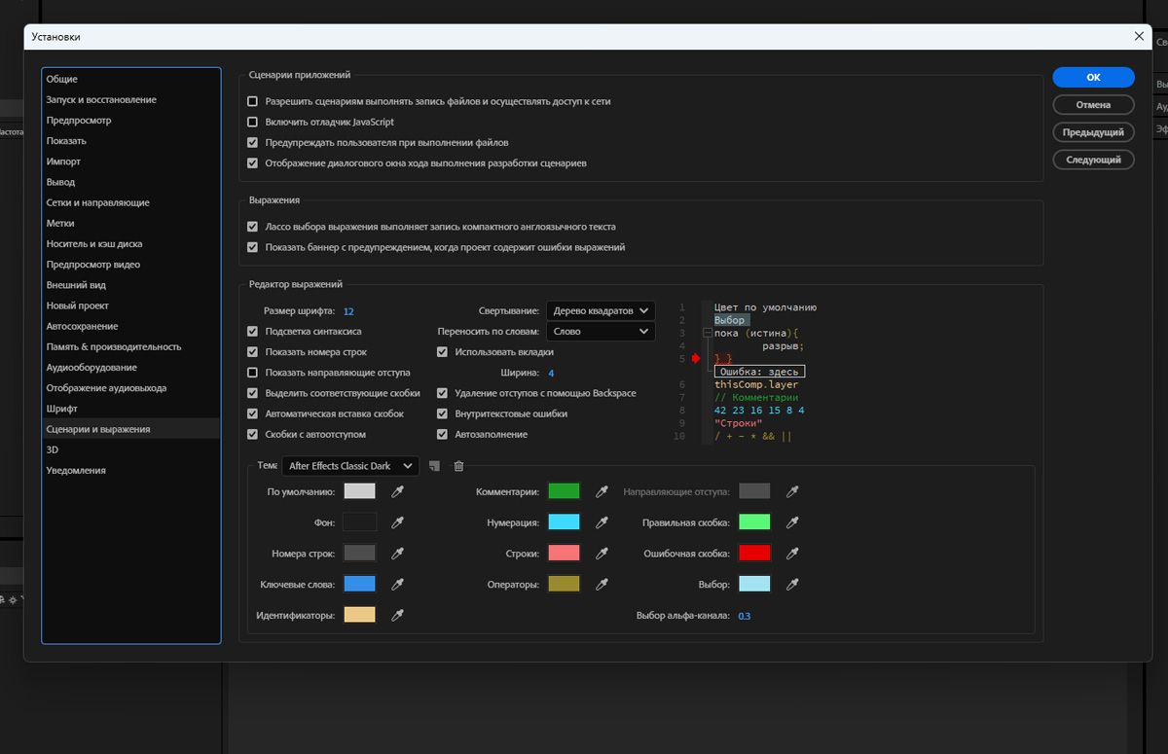Enable Показать направляющие отступа checkbox

(x=253, y=373)
